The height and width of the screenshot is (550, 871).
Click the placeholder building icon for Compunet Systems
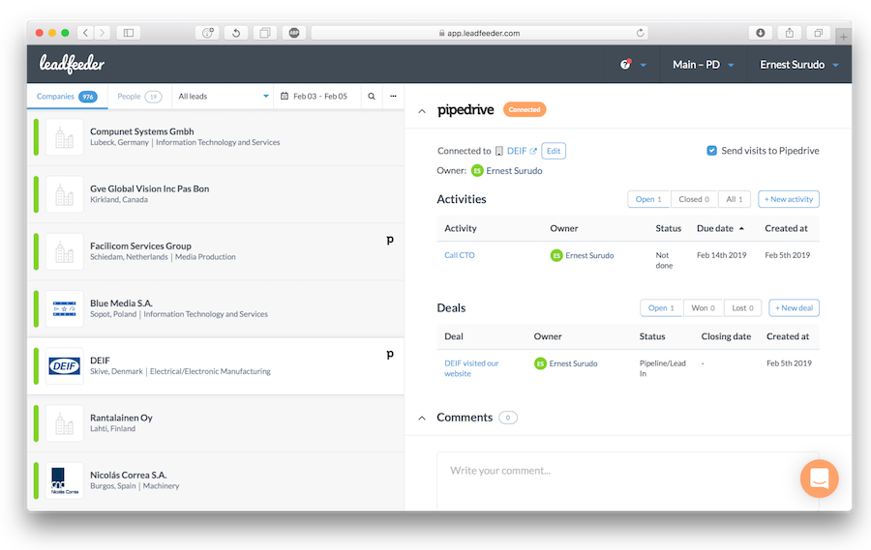point(65,137)
